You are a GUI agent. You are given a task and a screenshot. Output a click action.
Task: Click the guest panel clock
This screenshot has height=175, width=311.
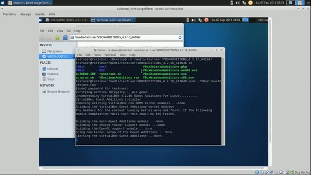pyautogui.click(x=225, y=20)
